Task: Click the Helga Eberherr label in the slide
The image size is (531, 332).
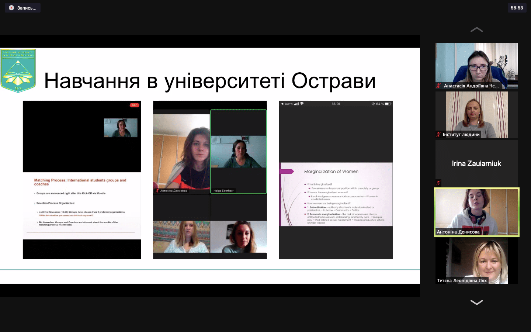Action: point(223,191)
